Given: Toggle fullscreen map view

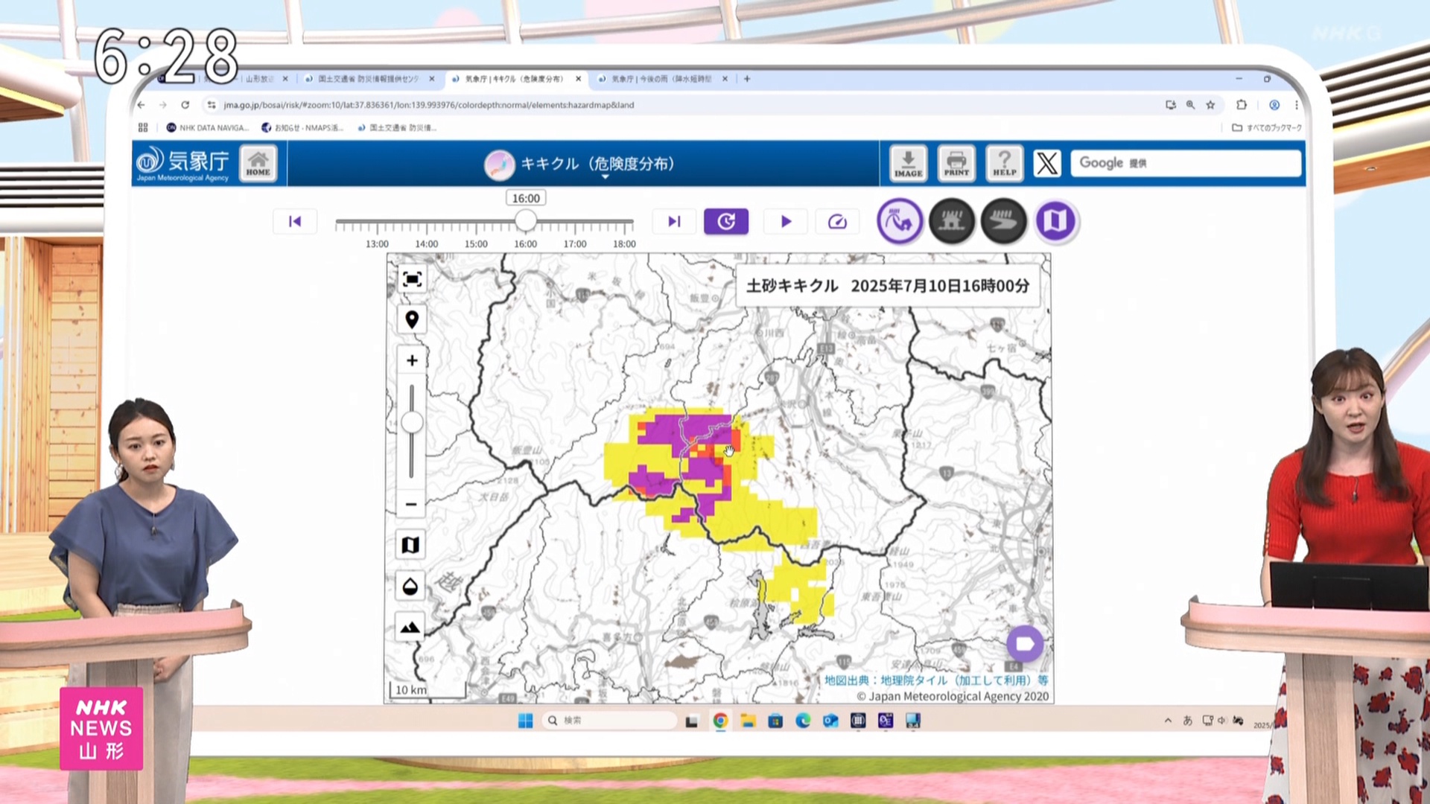Looking at the screenshot, I should (x=411, y=278).
